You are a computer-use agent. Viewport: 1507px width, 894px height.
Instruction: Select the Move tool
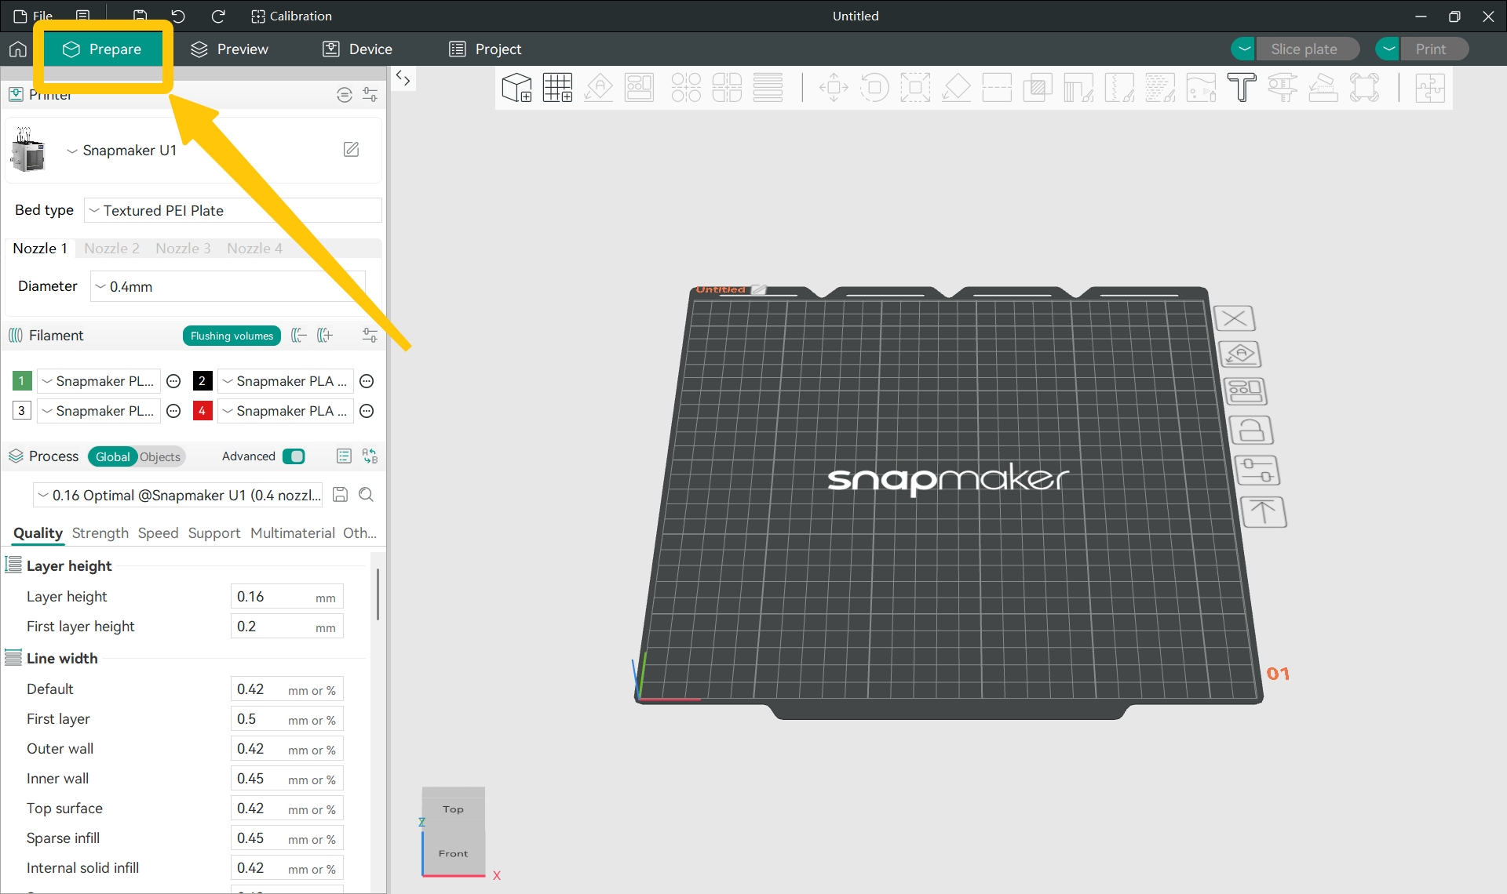[834, 88]
